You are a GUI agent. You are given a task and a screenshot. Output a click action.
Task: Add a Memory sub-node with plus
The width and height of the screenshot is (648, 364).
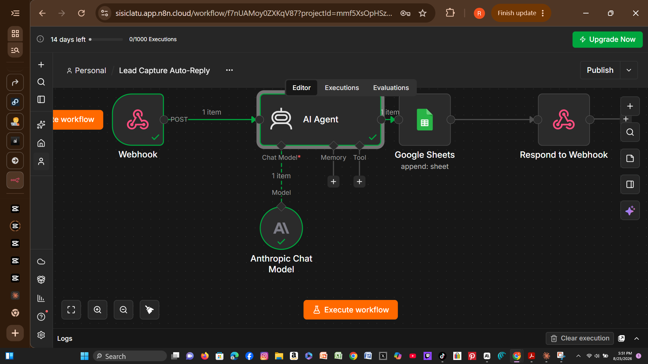pos(333,182)
